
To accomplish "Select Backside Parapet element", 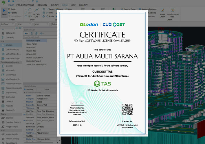I will point(34,61).
